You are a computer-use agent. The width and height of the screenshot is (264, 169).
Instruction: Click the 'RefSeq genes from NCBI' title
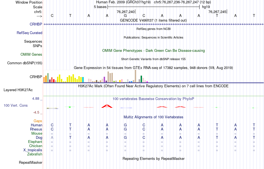pyautogui.click(x=153, y=29)
